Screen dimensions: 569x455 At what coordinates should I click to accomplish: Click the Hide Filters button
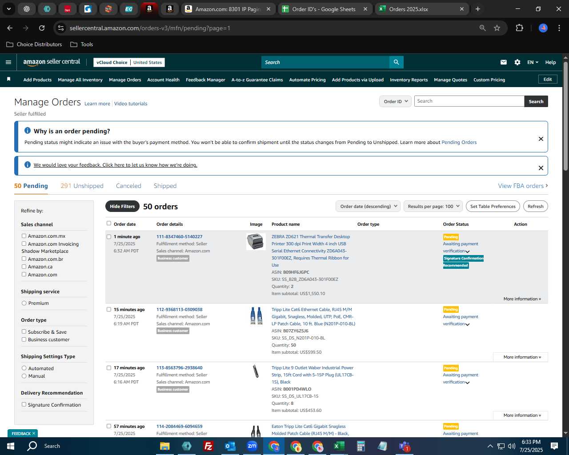[122, 206]
